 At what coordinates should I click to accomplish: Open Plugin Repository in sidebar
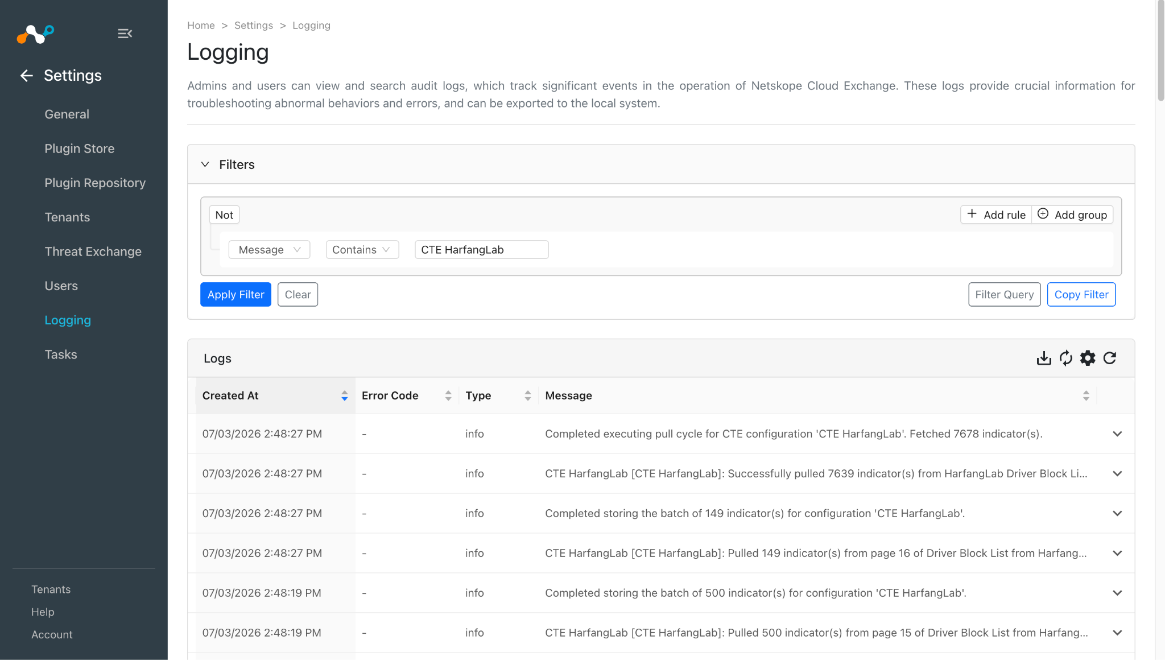(x=95, y=183)
